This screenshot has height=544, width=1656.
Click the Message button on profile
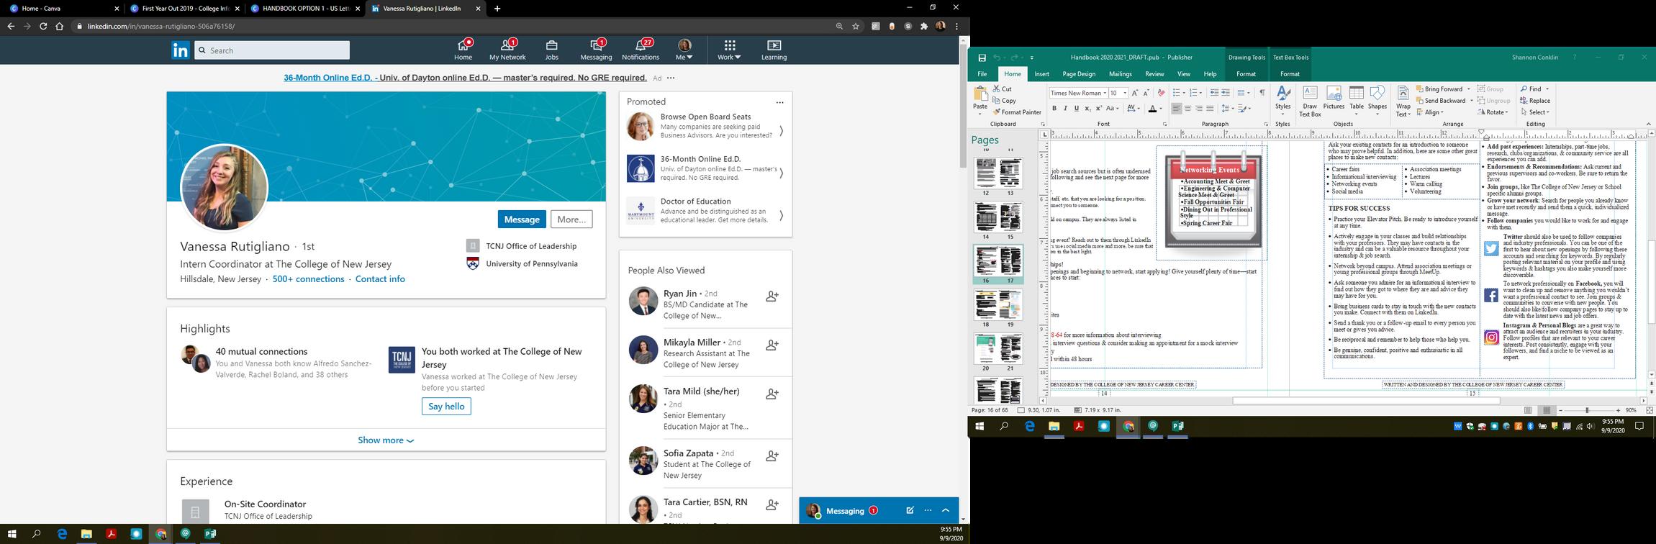coord(522,219)
